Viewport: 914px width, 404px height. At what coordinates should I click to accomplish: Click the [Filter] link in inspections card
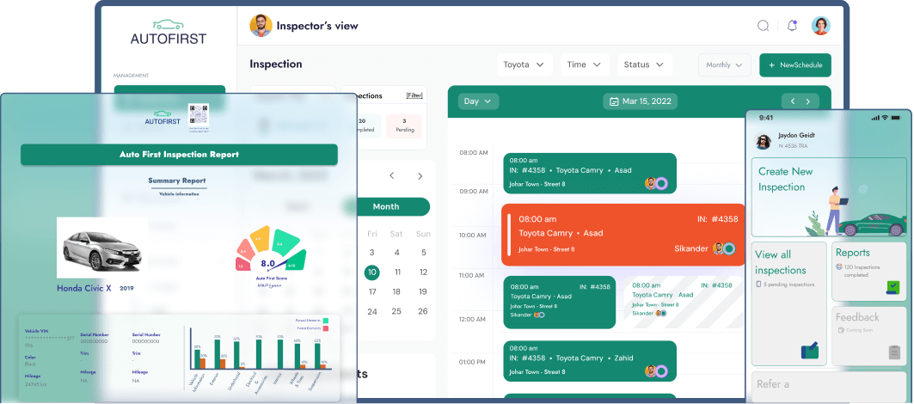[414, 95]
